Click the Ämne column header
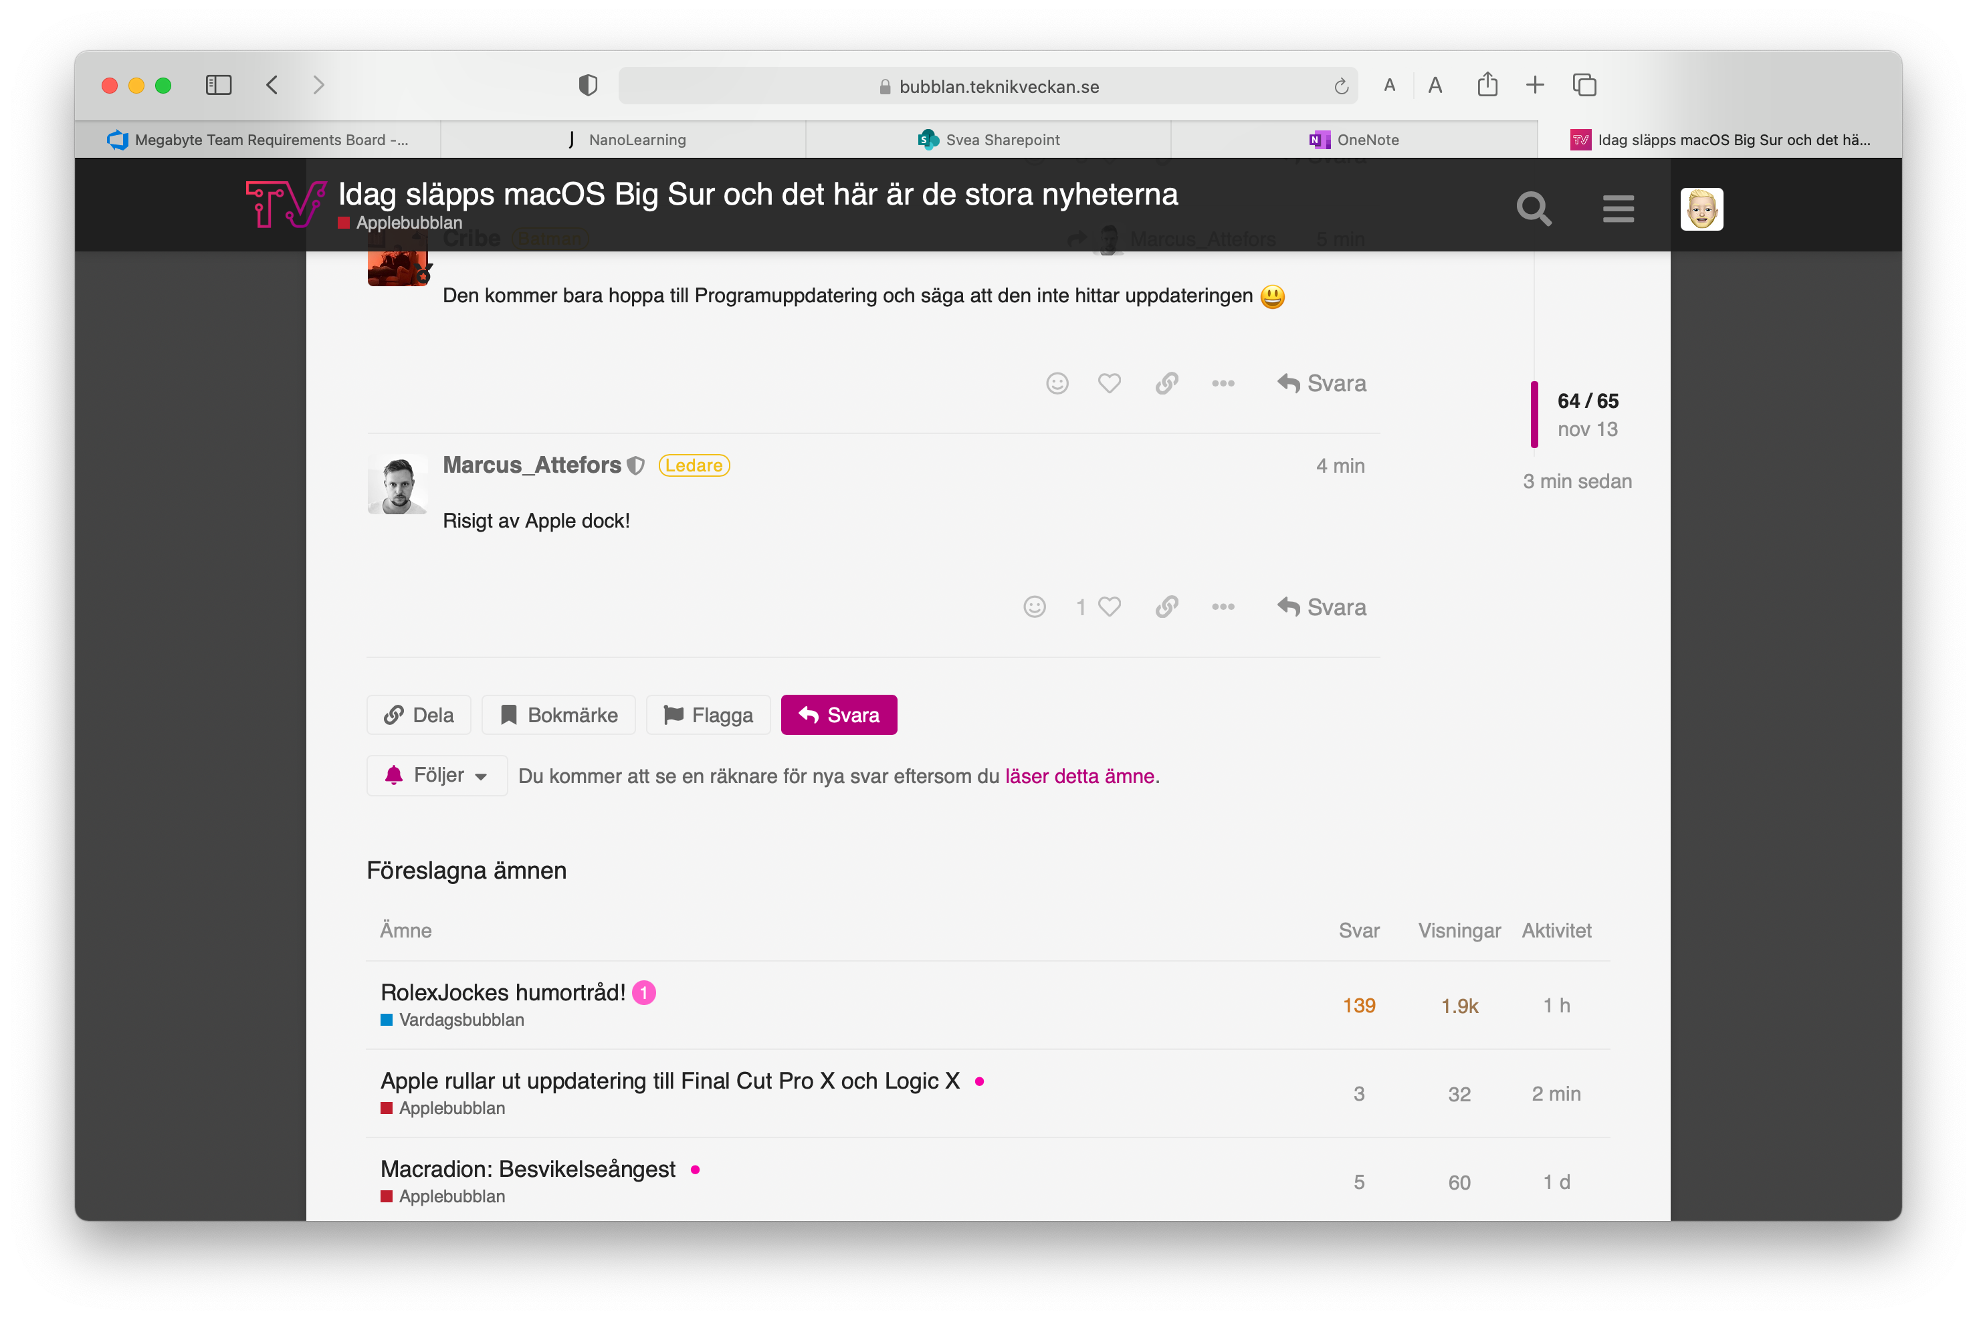The image size is (1977, 1320). (x=406, y=931)
